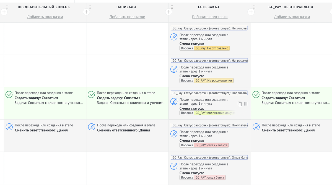Viewport: 332px width, 185px height.
Task: Click pencil icon of GC_Pay: Не отправлено trigger
Action: pos(174,37)
